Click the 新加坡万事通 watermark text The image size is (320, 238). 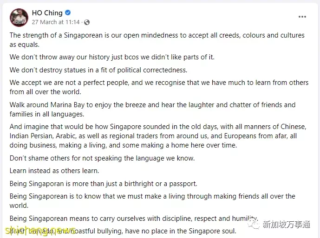(286, 225)
